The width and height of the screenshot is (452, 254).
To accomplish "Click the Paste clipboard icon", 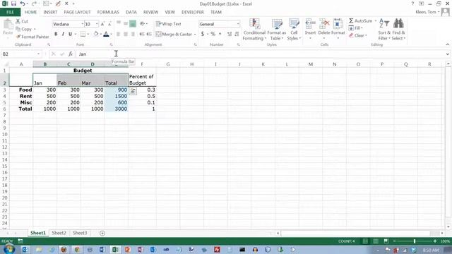I will click(x=8, y=25).
